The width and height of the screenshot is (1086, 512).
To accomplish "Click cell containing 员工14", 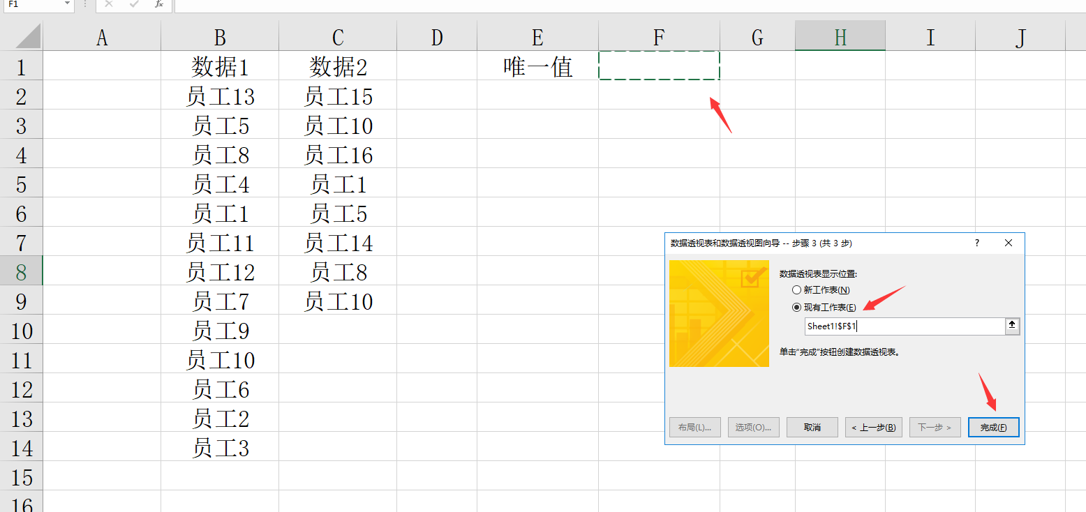I will 338,243.
